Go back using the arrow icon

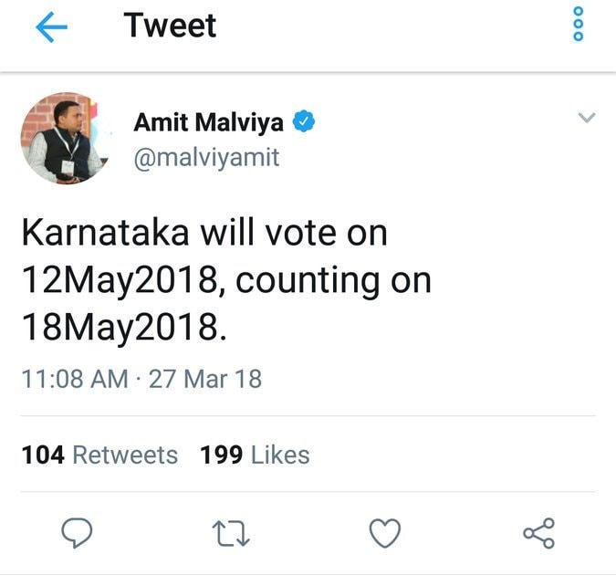pyautogui.click(x=51, y=26)
